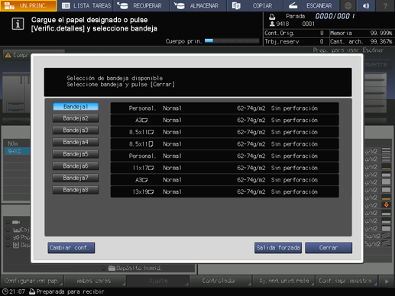The image size is (395, 296).
Task: Click the 11x17 paper row
Action: pyautogui.click(x=225, y=168)
